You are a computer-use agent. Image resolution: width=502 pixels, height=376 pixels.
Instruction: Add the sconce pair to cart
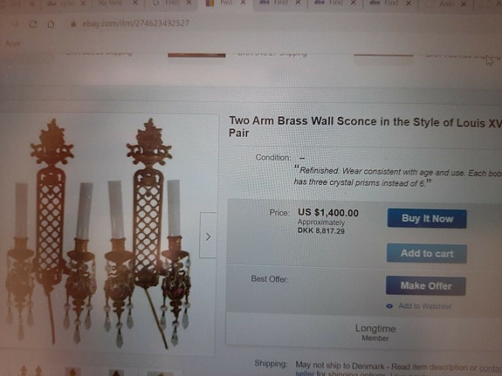click(426, 254)
